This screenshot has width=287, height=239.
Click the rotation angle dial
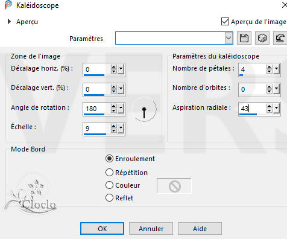144,109
